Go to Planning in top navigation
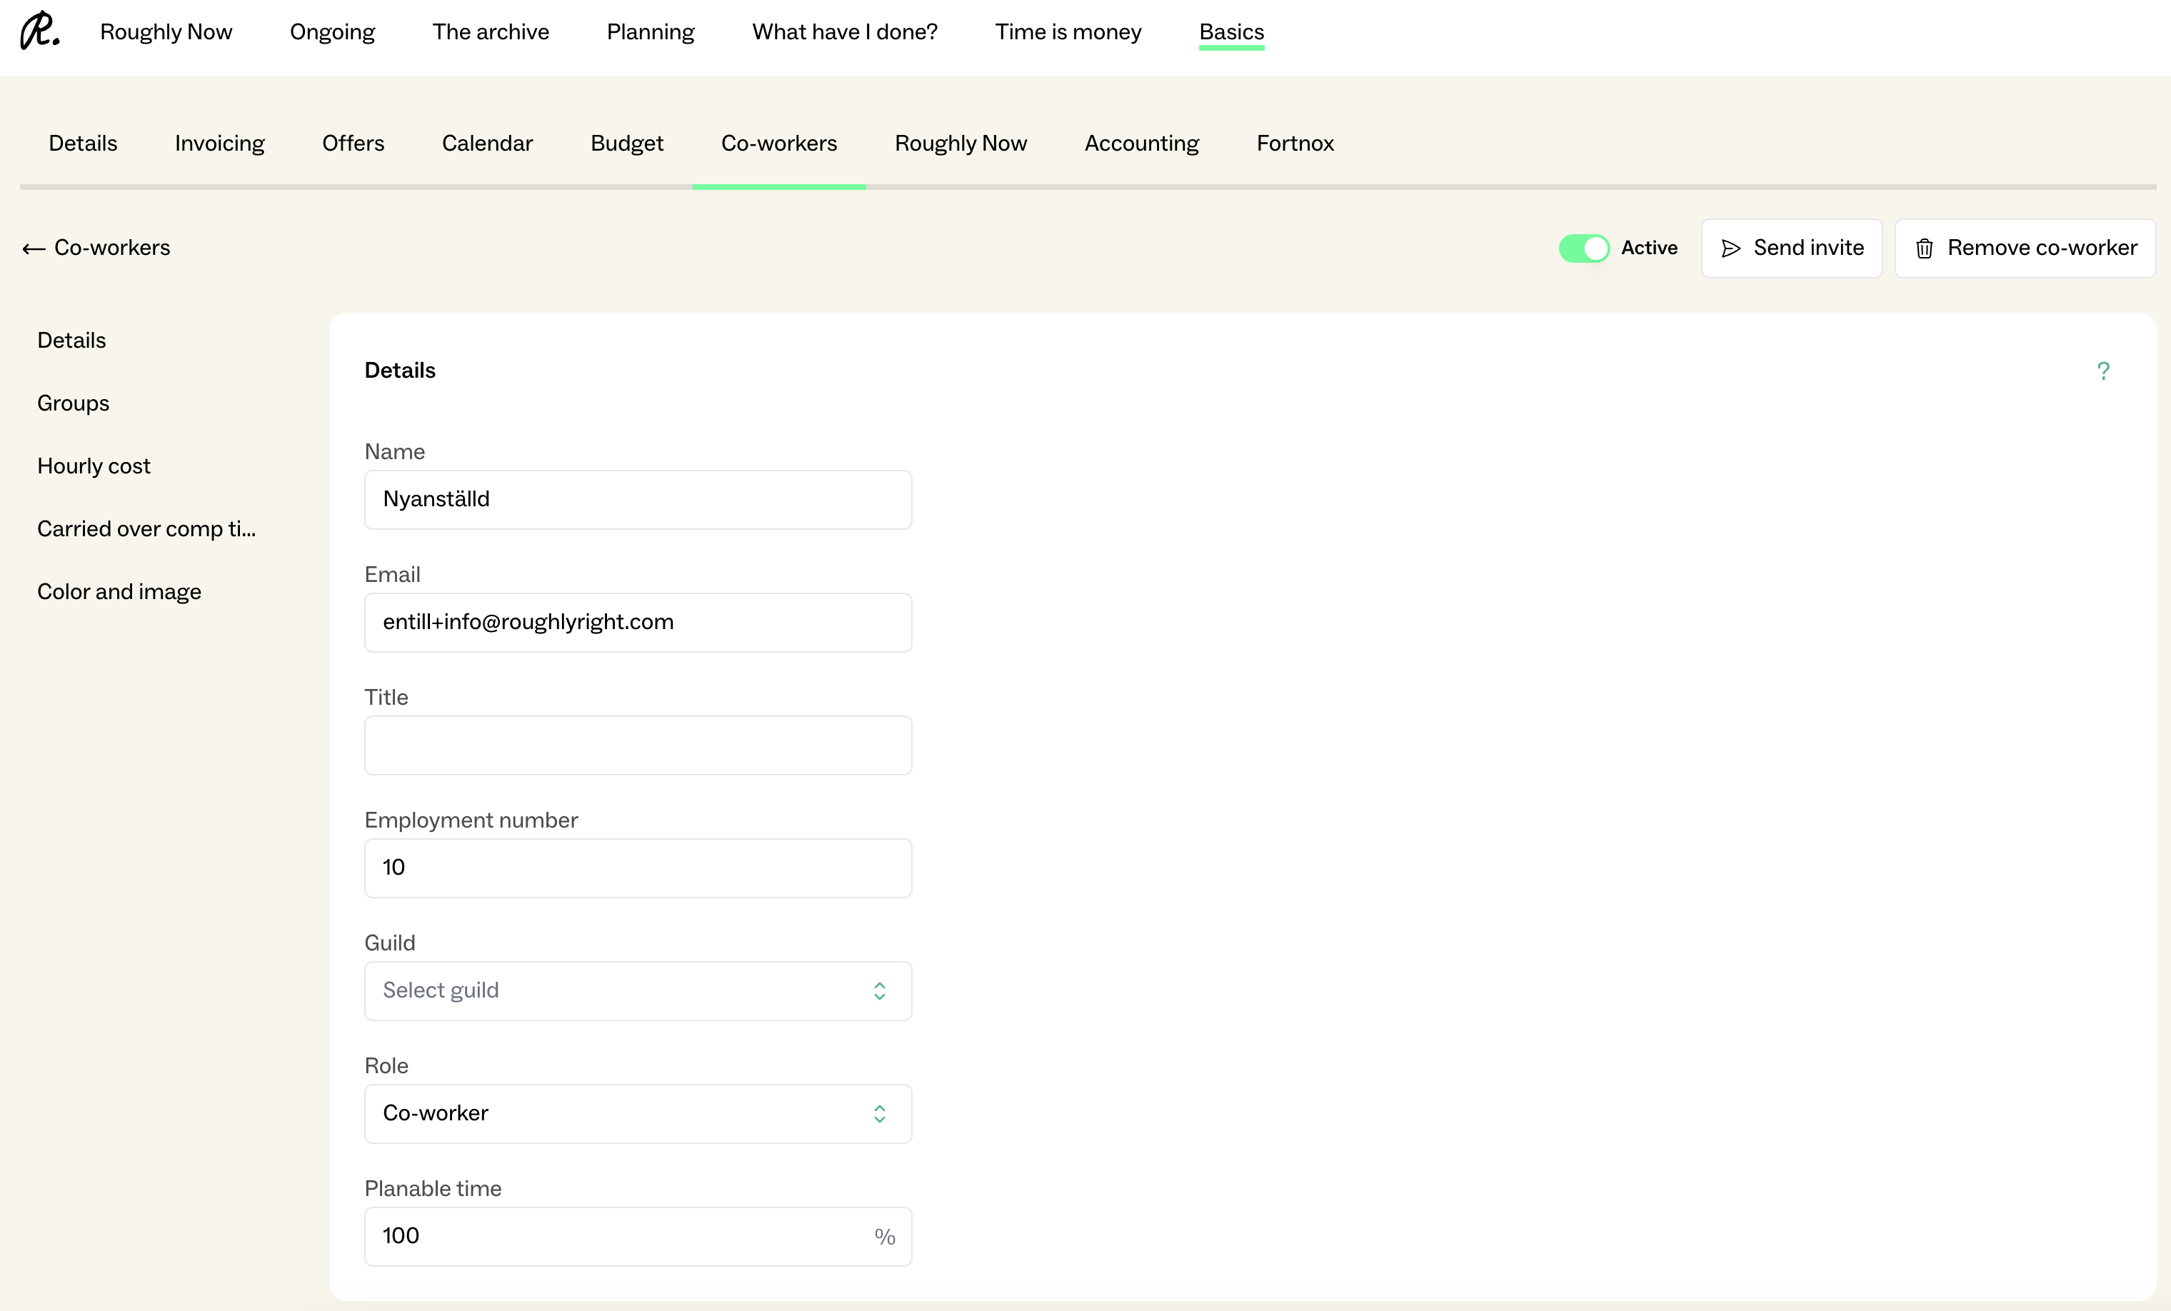Viewport: 2171px width, 1311px height. coord(651,31)
